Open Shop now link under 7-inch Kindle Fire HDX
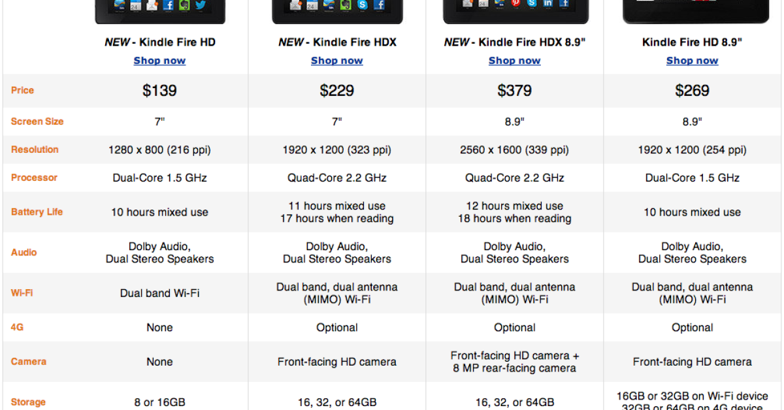 (x=336, y=61)
